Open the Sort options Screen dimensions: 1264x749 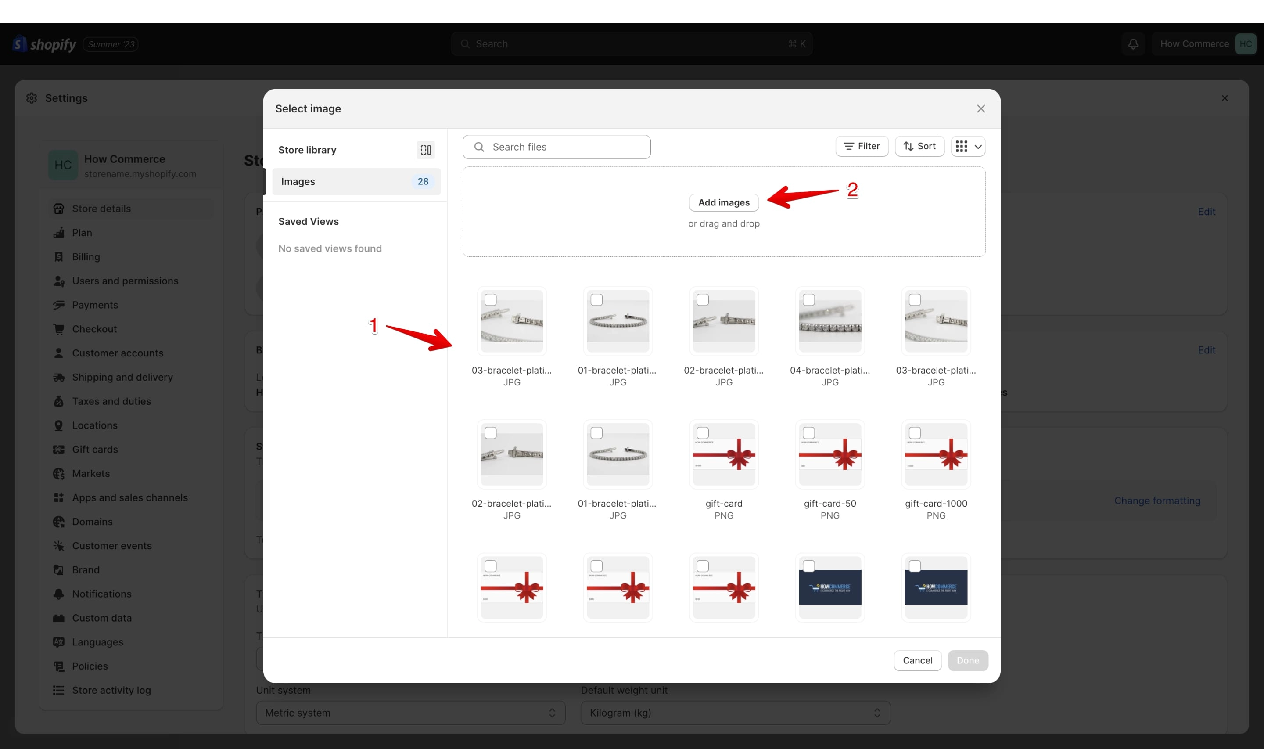pos(919,146)
